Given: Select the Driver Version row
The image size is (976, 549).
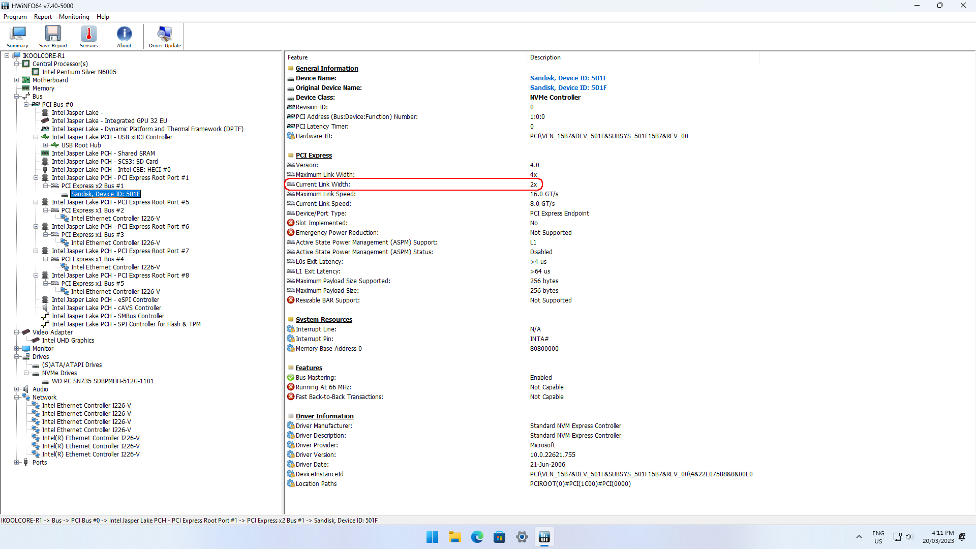Looking at the screenshot, I should [431, 455].
